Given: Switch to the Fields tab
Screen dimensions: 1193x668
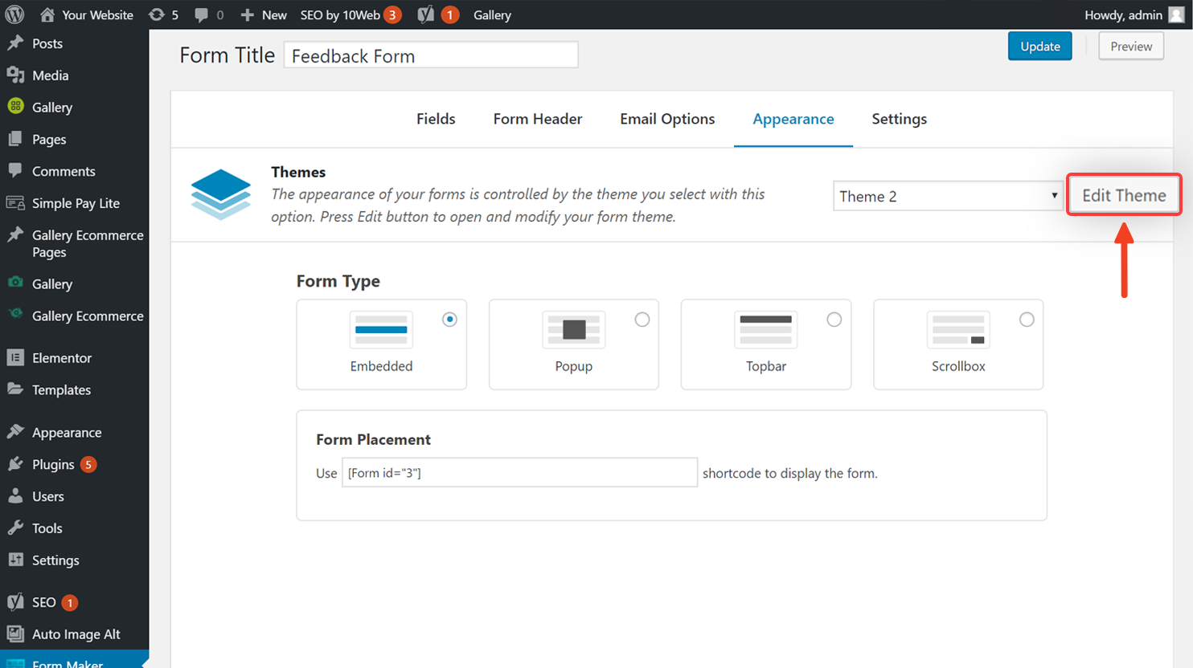Looking at the screenshot, I should 436,119.
